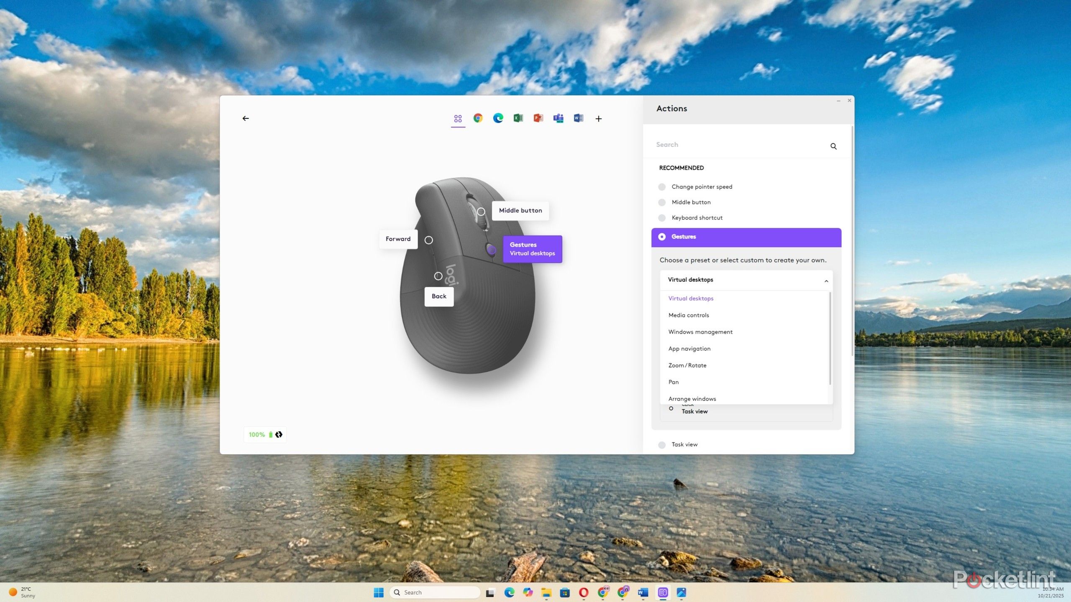
Task: Select Change pointer speed radio option
Action: click(662, 187)
